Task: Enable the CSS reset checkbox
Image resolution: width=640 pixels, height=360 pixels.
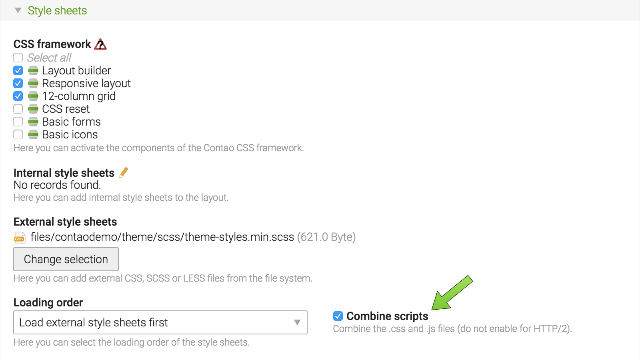Action: 18,109
